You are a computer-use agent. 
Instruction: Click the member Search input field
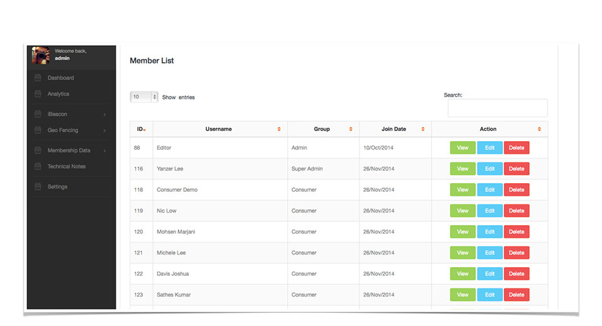pyautogui.click(x=497, y=108)
